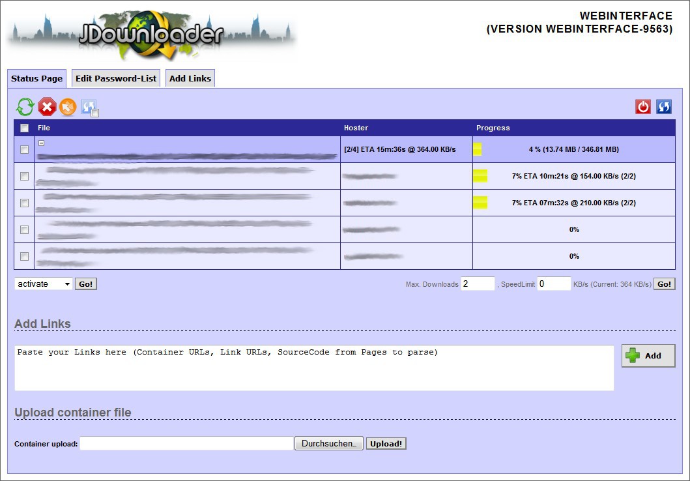Click the green refresh arrows icon
Viewport: 690px width, 481px height.
click(25, 107)
